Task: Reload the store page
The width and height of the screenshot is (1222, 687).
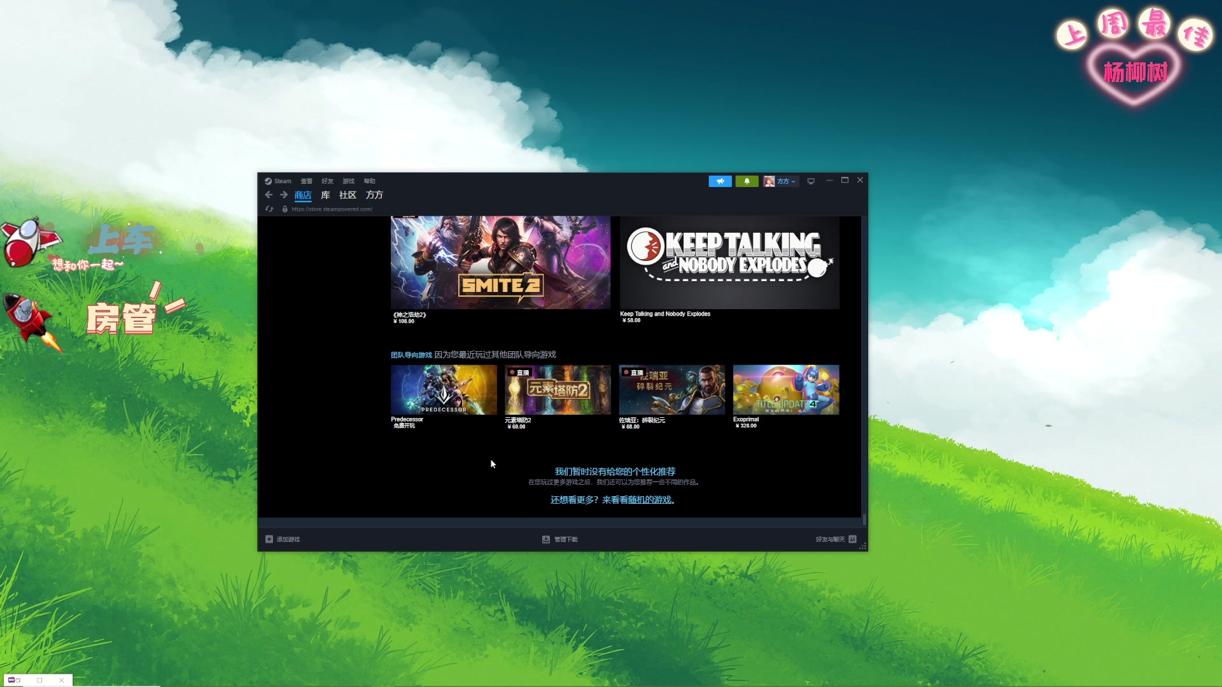Action: [x=269, y=209]
